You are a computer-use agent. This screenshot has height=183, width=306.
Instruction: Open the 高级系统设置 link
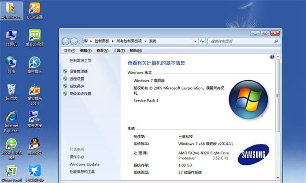80,94
